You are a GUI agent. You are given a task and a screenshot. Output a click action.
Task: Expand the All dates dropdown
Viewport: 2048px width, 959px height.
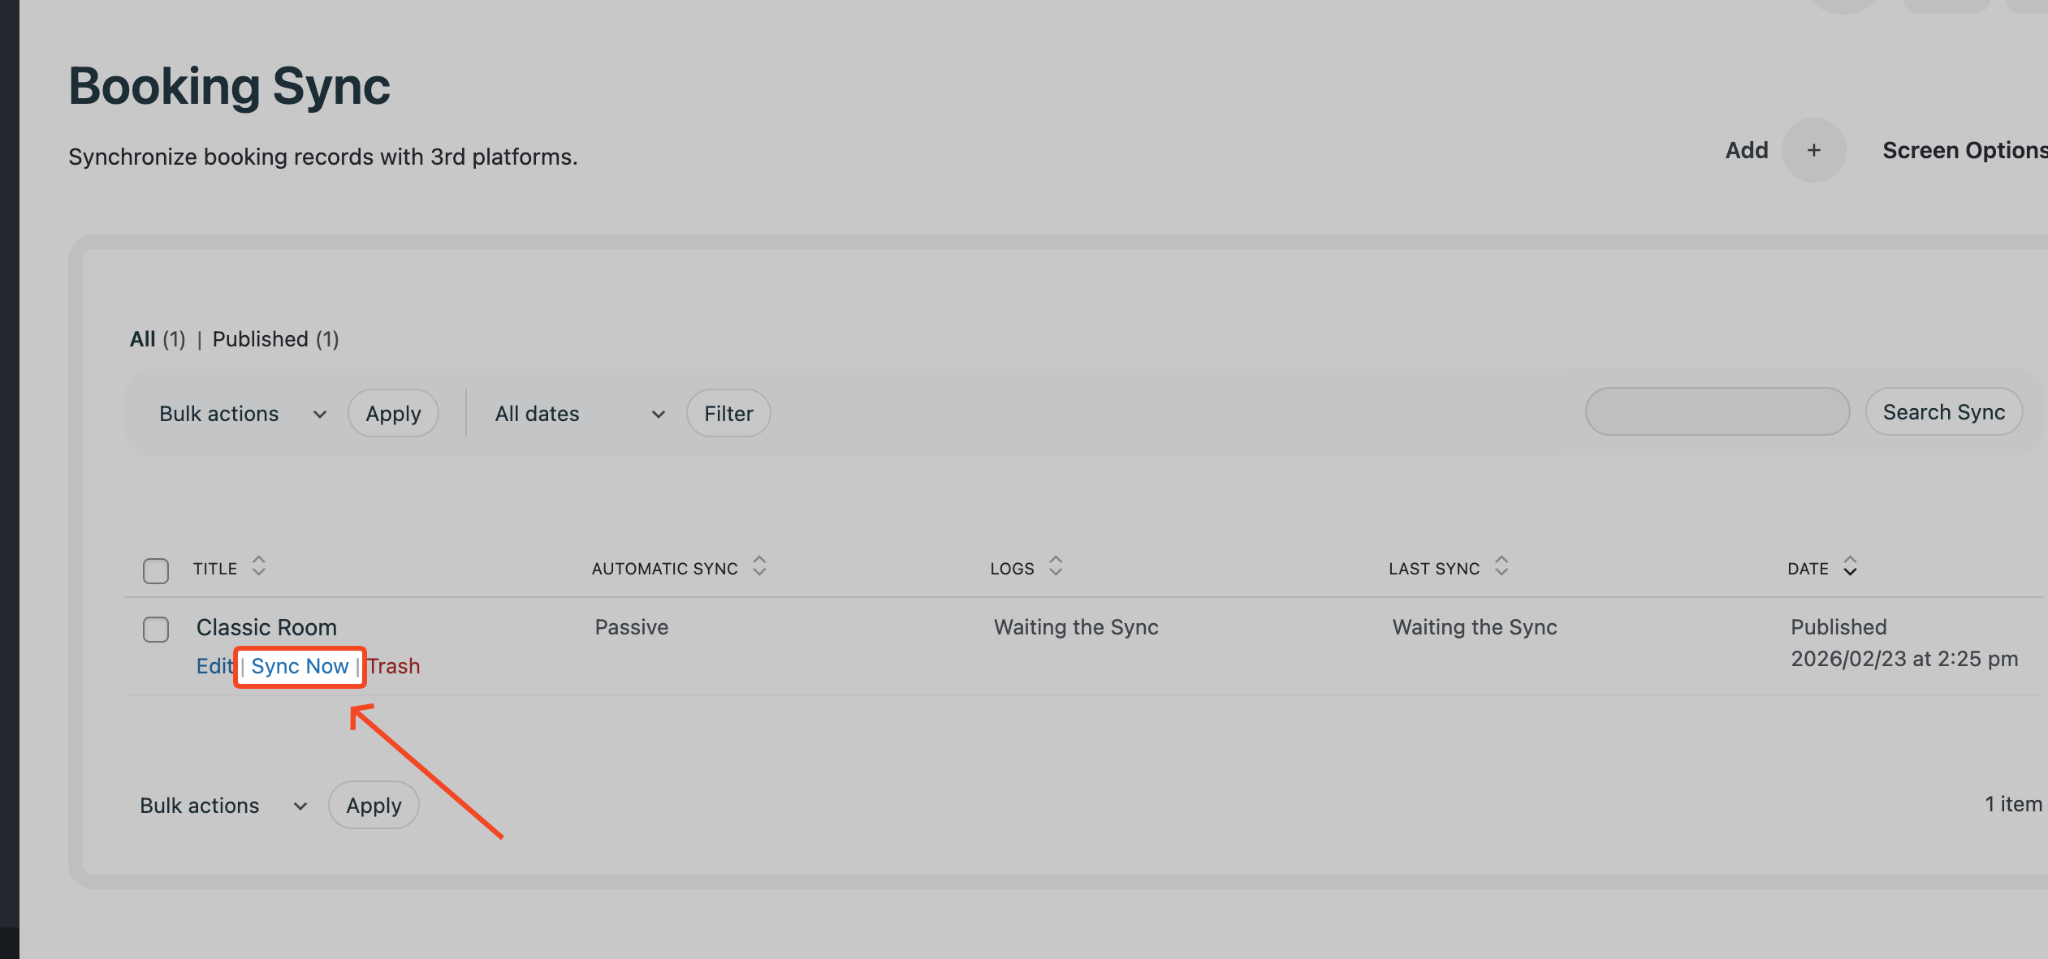pos(579,414)
